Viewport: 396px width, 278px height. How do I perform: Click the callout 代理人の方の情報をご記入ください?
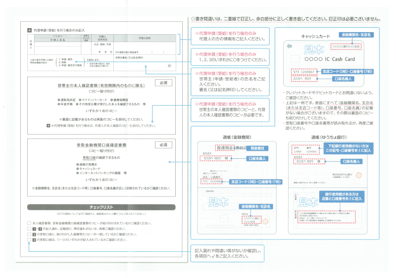coord(230,36)
